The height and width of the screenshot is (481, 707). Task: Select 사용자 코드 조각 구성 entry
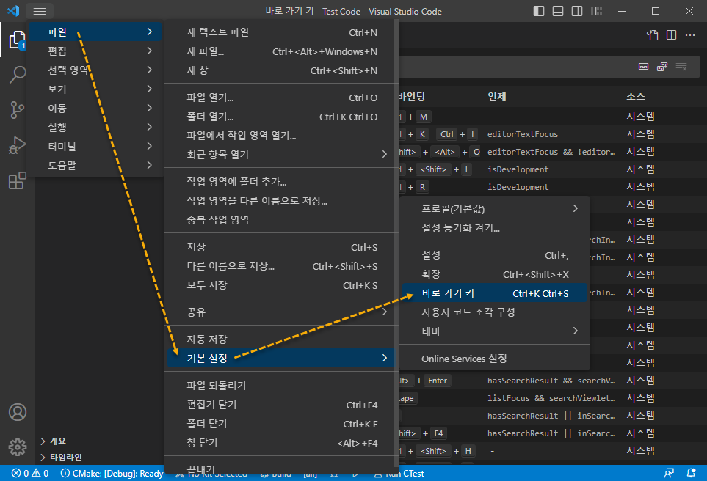[495, 312]
